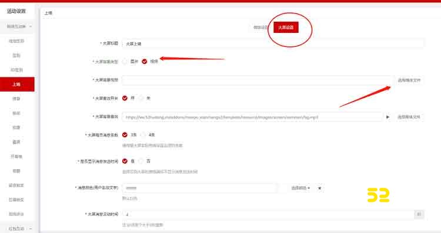Switch to the 大屏设置 tab

coord(286,27)
